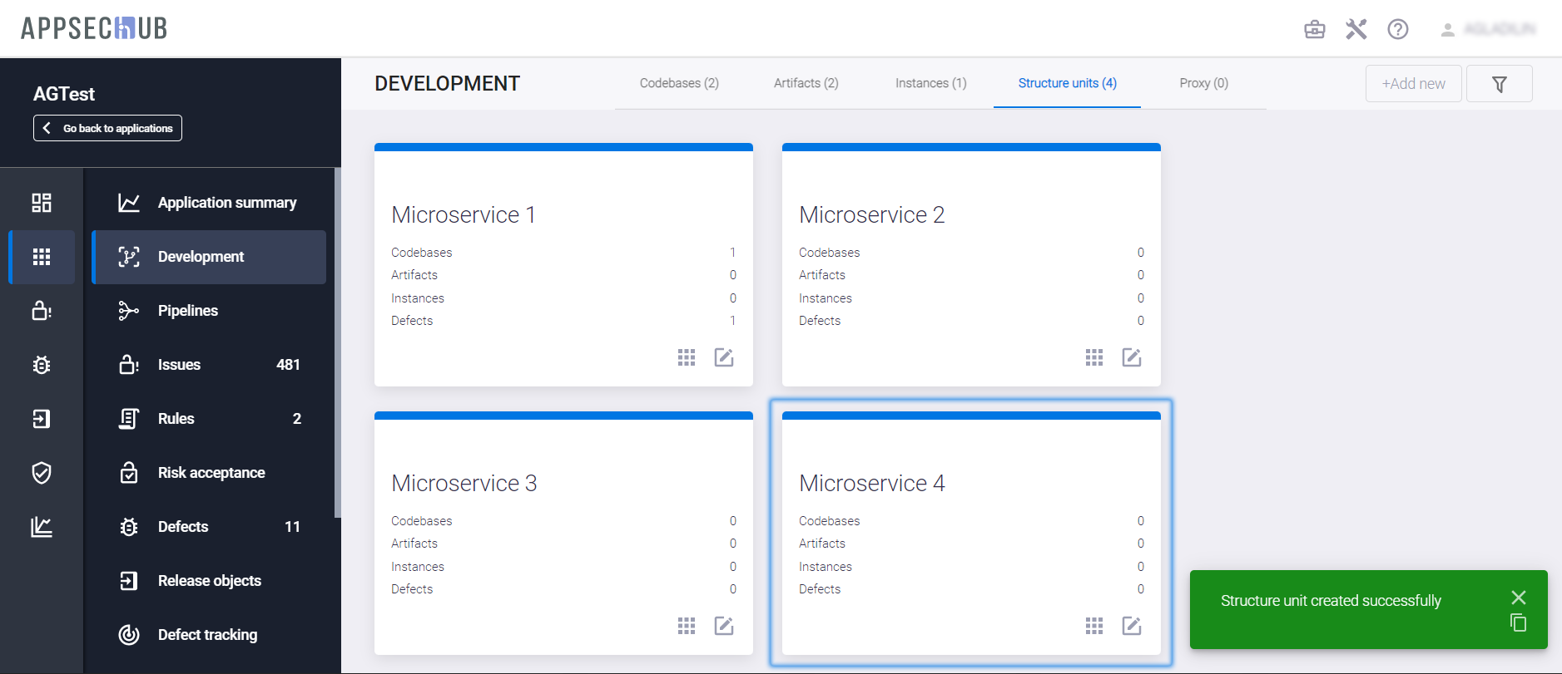Open grid icon on Microservice 4 card
Screen dimensions: 1562x674
pyautogui.click(x=1093, y=626)
